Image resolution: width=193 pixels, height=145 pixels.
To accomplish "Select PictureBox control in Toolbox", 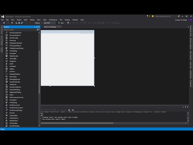I will tap(13, 100).
